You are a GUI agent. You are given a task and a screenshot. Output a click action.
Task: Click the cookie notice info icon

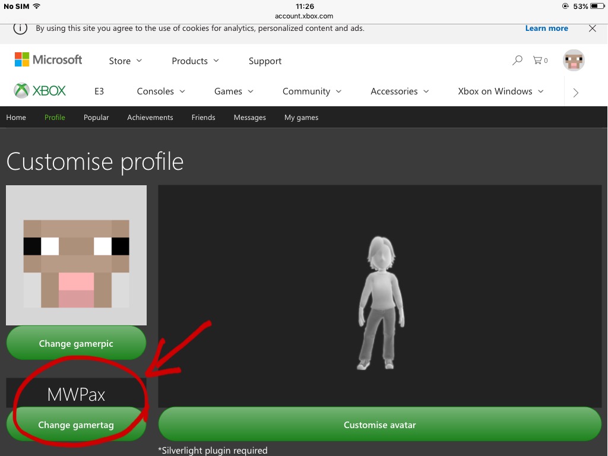(x=20, y=28)
